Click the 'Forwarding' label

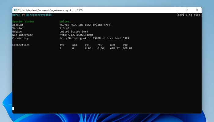(20, 38)
